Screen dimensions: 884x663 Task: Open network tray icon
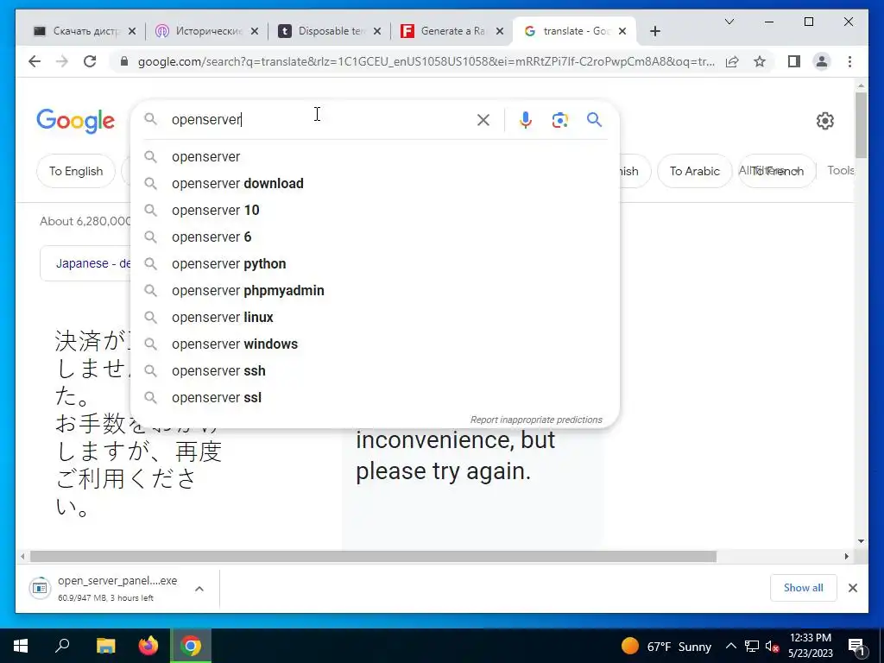tap(752, 646)
